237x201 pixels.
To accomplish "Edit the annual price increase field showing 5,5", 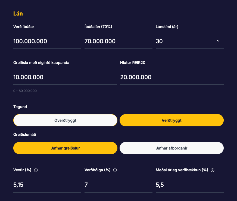I will 189,185.
